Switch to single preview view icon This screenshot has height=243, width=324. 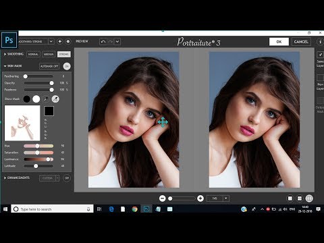(x=290, y=198)
